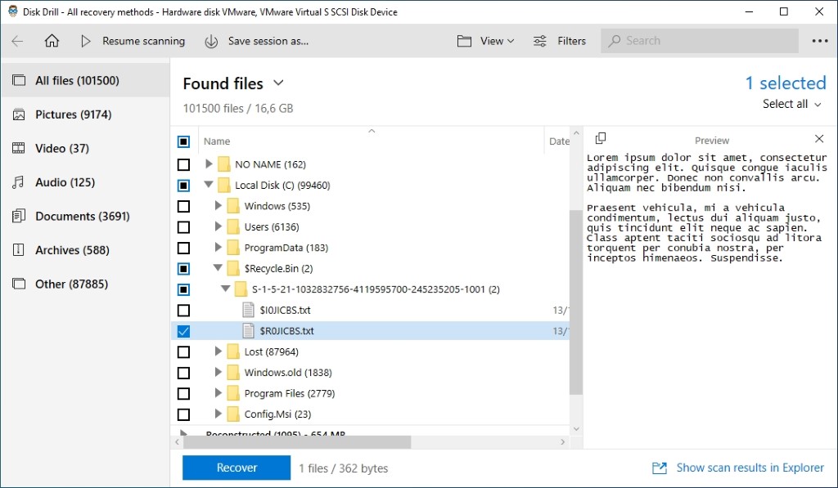The image size is (838, 488).
Task: Toggle the select-all header checkbox
Action: click(x=183, y=141)
